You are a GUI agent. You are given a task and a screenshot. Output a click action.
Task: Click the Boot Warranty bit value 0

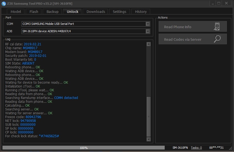coord(35,60)
